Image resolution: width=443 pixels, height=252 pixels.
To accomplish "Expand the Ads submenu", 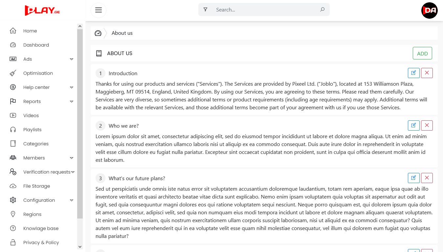I will coord(71,59).
